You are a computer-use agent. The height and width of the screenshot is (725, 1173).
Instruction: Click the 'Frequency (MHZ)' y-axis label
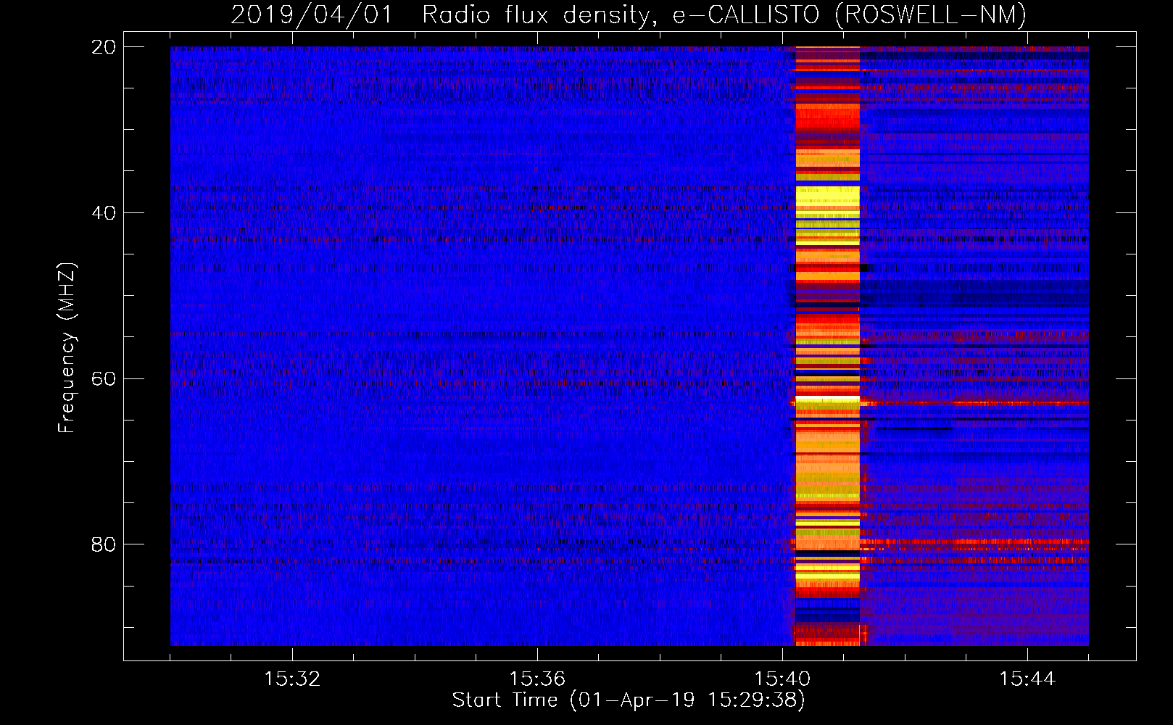(x=66, y=348)
